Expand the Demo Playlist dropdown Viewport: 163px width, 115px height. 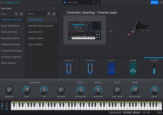(54, 8)
